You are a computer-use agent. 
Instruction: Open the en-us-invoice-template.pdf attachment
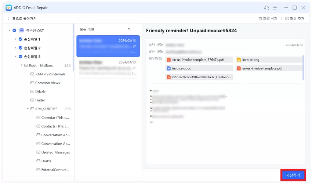269,68
